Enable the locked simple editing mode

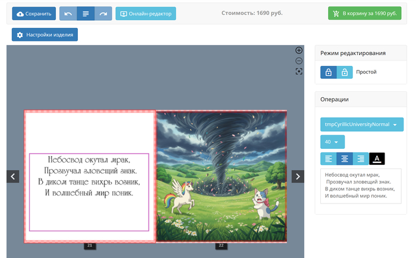pyautogui.click(x=329, y=72)
